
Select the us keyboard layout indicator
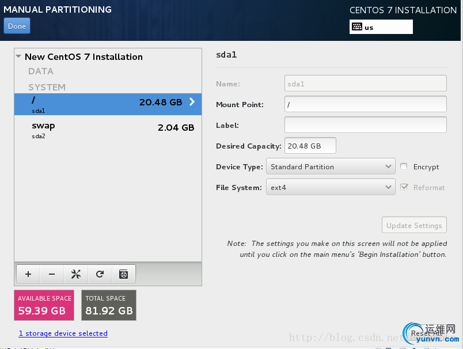381,27
